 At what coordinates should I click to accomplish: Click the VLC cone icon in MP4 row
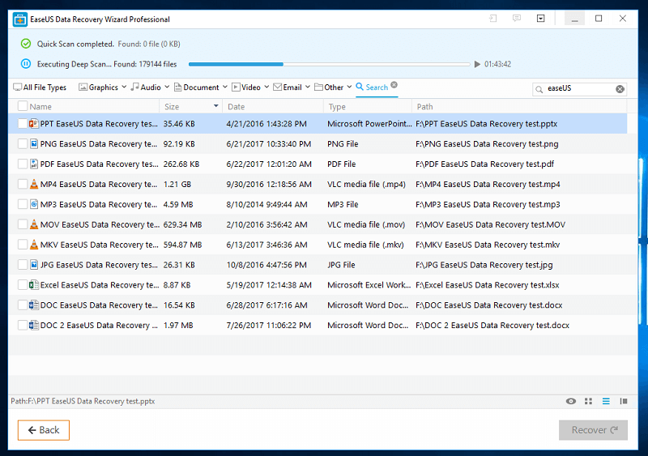pyautogui.click(x=34, y=184)
